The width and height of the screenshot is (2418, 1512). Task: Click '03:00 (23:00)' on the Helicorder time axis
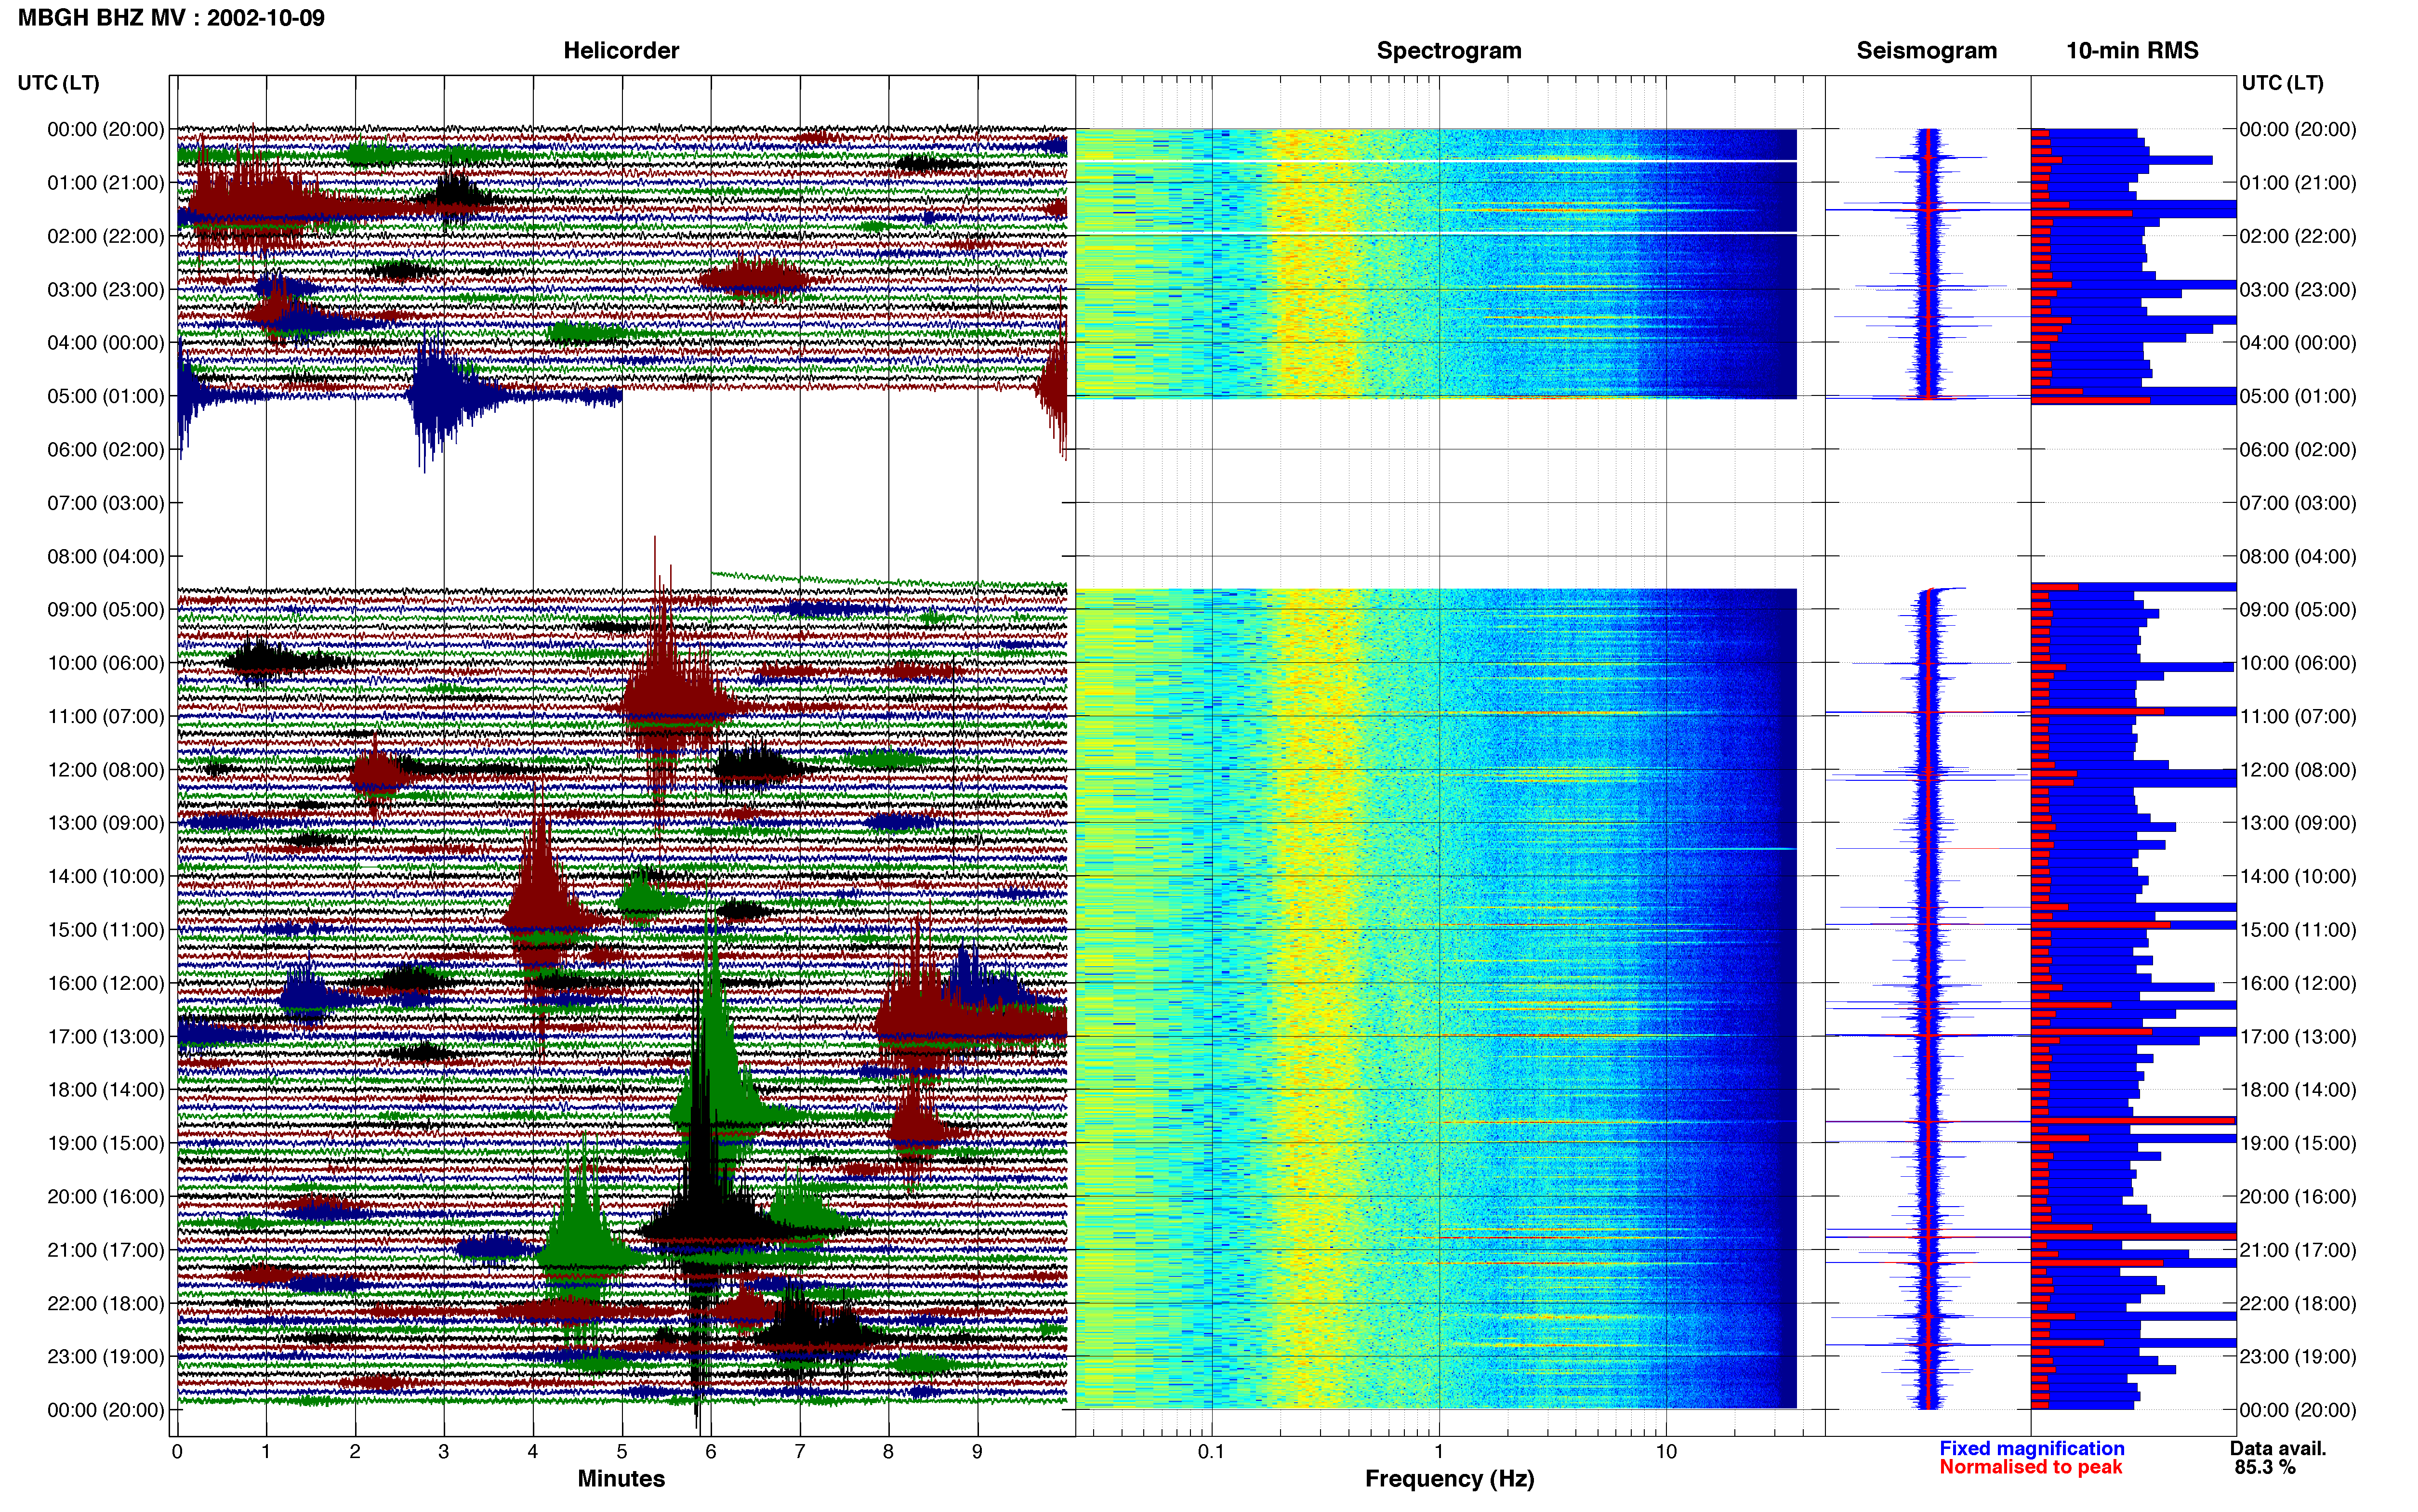pyautogui.click(x=106, y=290)
